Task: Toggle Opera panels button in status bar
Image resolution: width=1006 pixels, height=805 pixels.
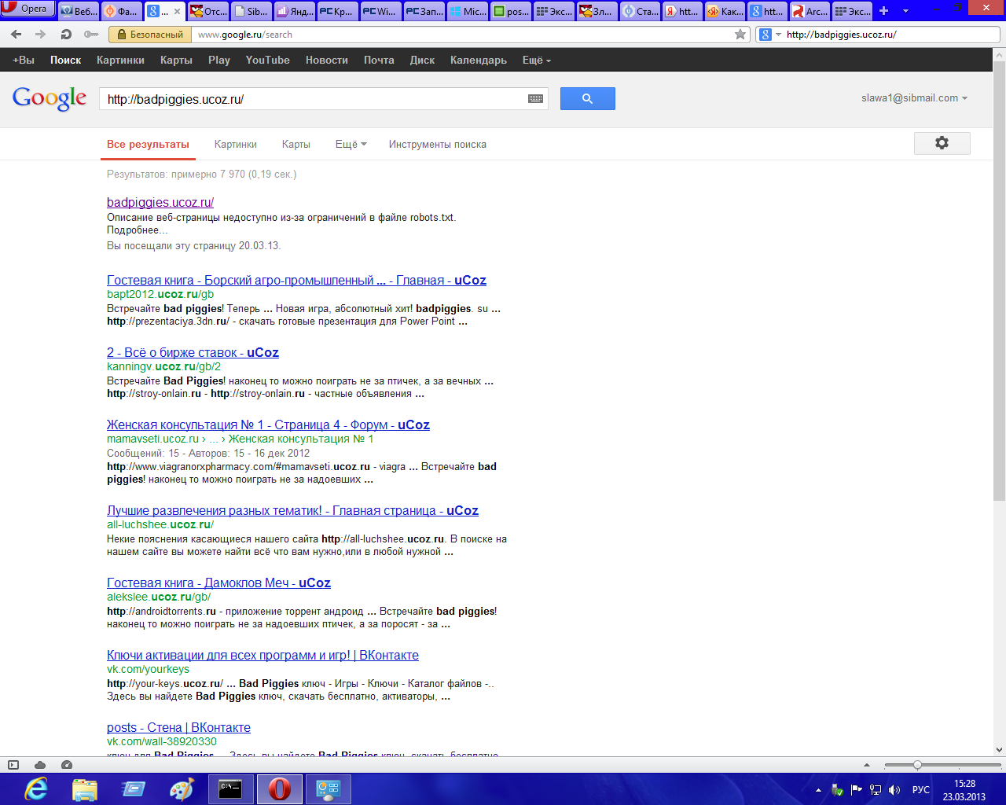Action: (13, 765)
